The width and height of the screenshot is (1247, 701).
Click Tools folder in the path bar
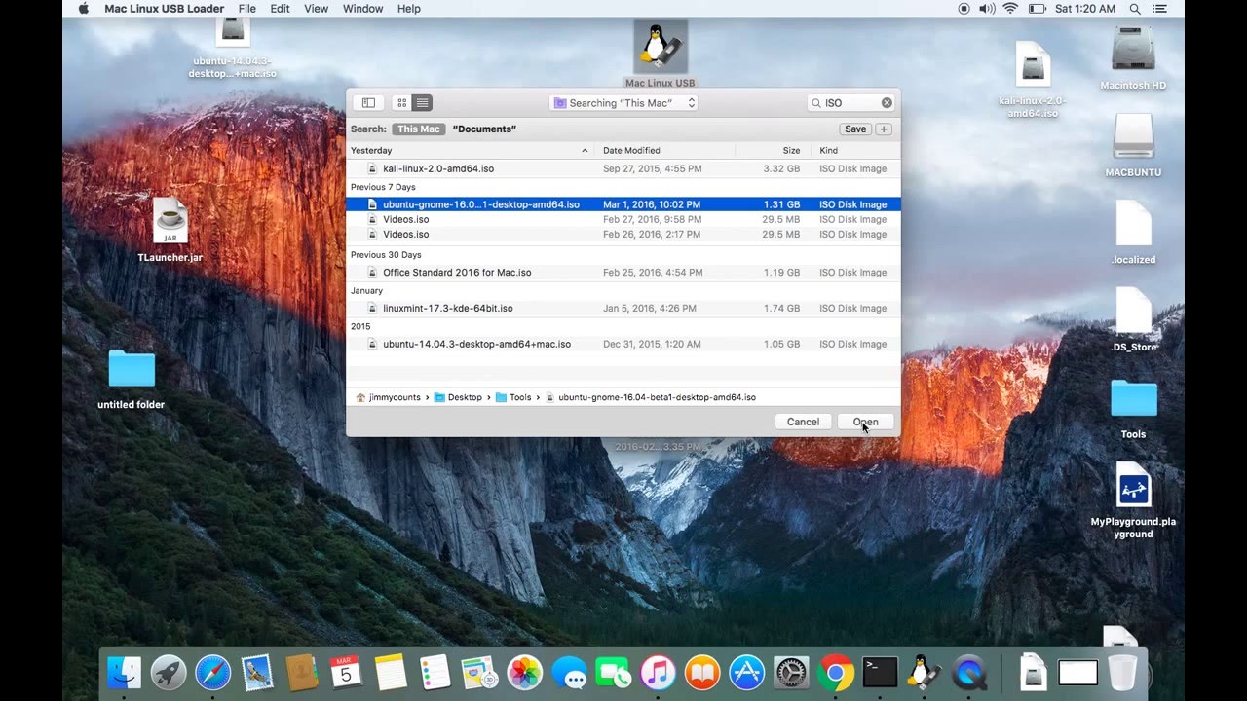point(513,397)
